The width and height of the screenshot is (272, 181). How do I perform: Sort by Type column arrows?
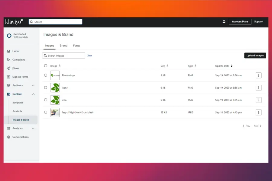(195, 66)
